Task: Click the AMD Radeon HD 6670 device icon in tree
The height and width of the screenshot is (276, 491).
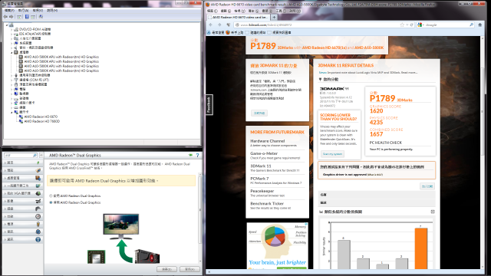Action: pos(21,117)
